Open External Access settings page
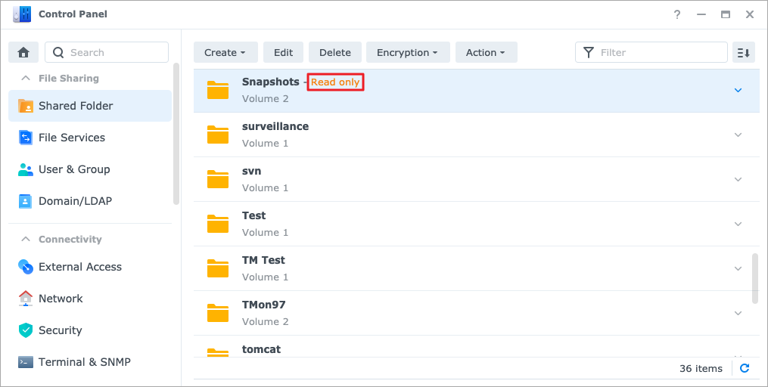The width and height of the screenshot is (768, 387). click(x=90, y=267)
